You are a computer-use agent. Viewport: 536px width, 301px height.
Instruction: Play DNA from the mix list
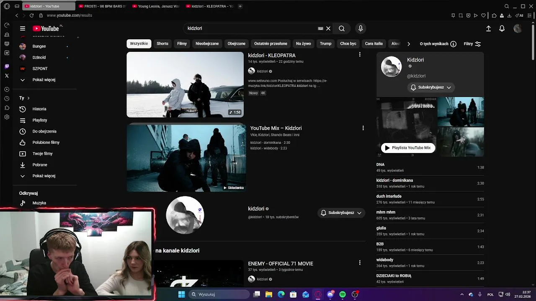(430, 167)
